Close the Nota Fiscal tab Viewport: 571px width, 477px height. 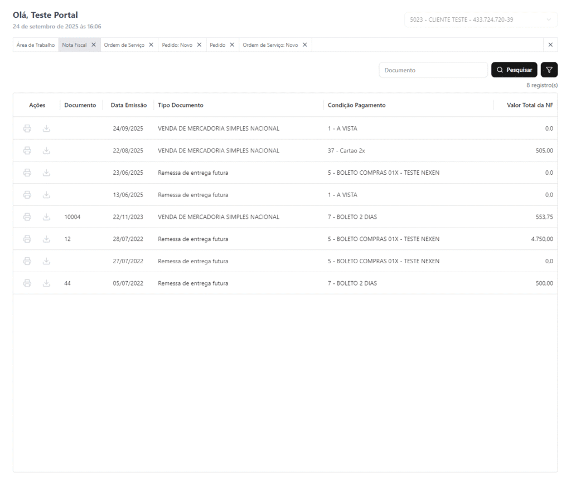tap(94, 45)
